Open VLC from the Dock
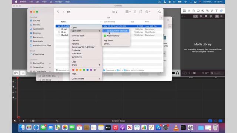The height and width of the screenshot is (133, 237). coord(176,127)
